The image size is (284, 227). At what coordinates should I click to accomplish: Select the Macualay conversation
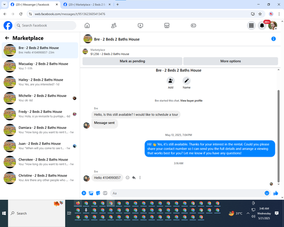click(x=40, y=66)
